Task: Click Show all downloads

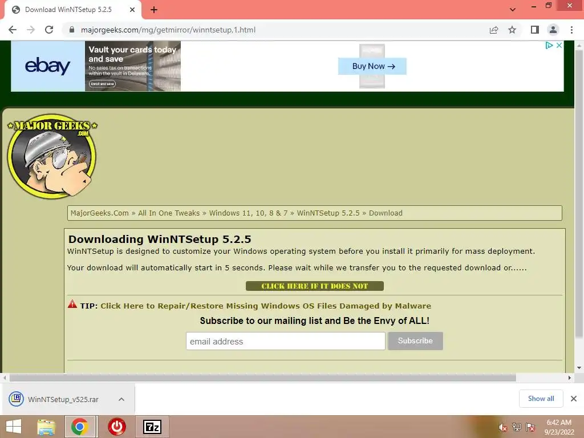Action: (541, 399)
